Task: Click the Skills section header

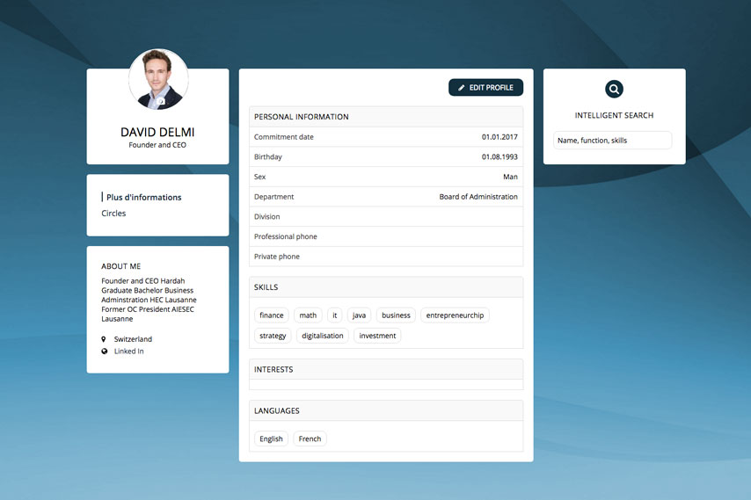Action: tap(386, 287)
